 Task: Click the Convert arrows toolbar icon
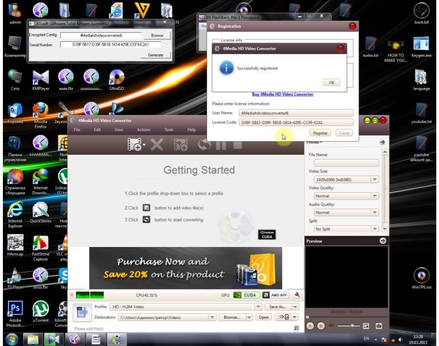[204, 145]
